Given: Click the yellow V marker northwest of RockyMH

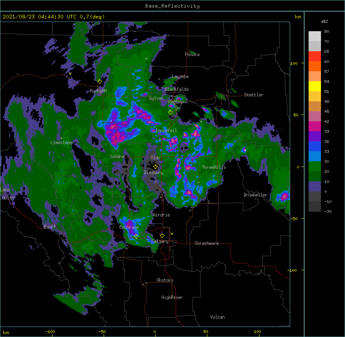Looking at the screenshot, I should coord(70,74).
